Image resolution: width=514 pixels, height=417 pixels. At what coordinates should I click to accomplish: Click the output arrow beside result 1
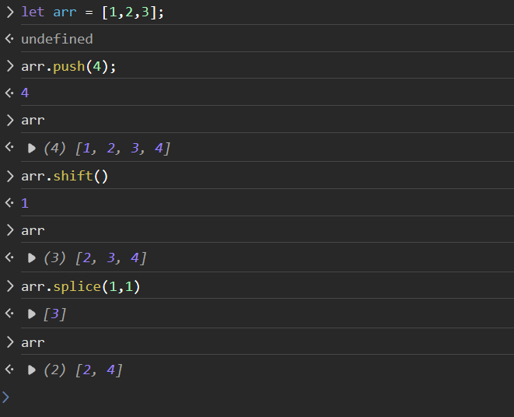click(x=9, y=203)
